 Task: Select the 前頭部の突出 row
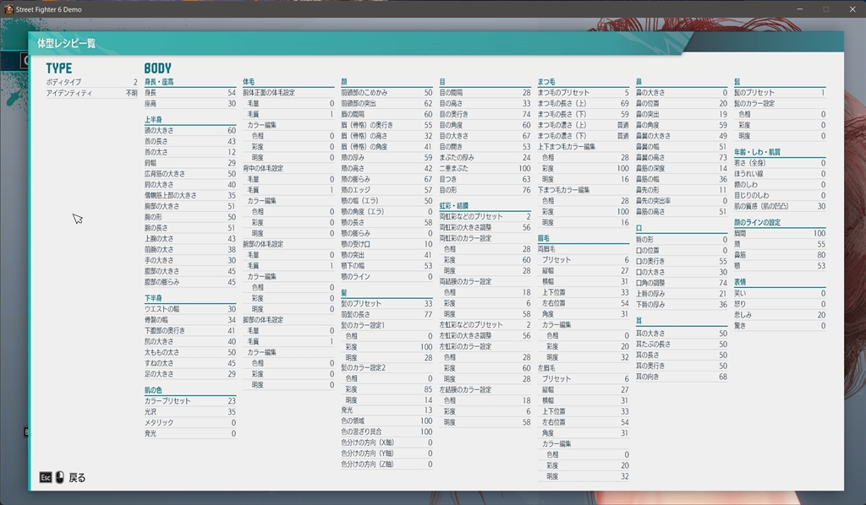click(386, 103)
